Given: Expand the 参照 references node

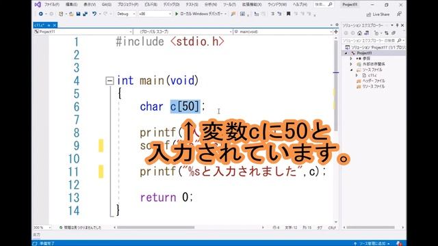Looking at the screenshot, I should pos(351,59).
